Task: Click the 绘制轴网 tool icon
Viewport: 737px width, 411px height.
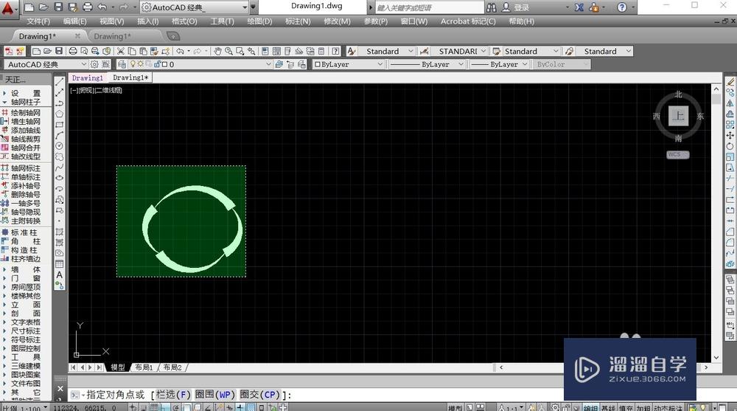Action: (x=5, y=112)
